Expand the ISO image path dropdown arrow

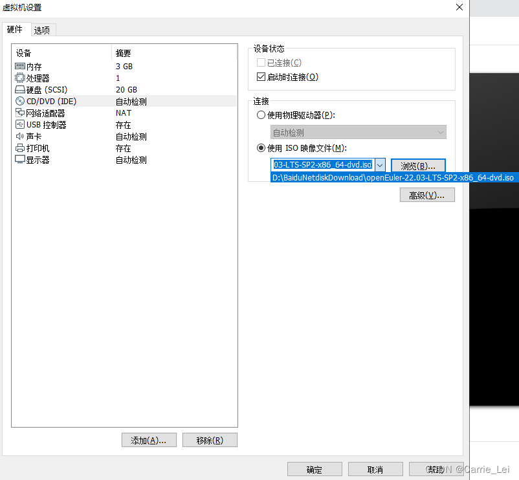pos(380,165)
